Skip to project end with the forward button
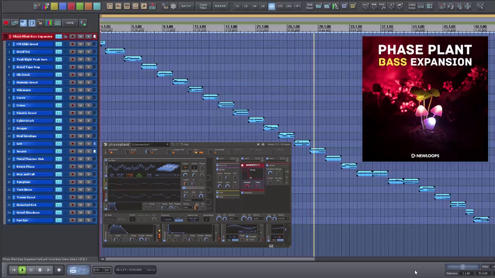Viewport: 495px width, 278px height. [48, 270]
